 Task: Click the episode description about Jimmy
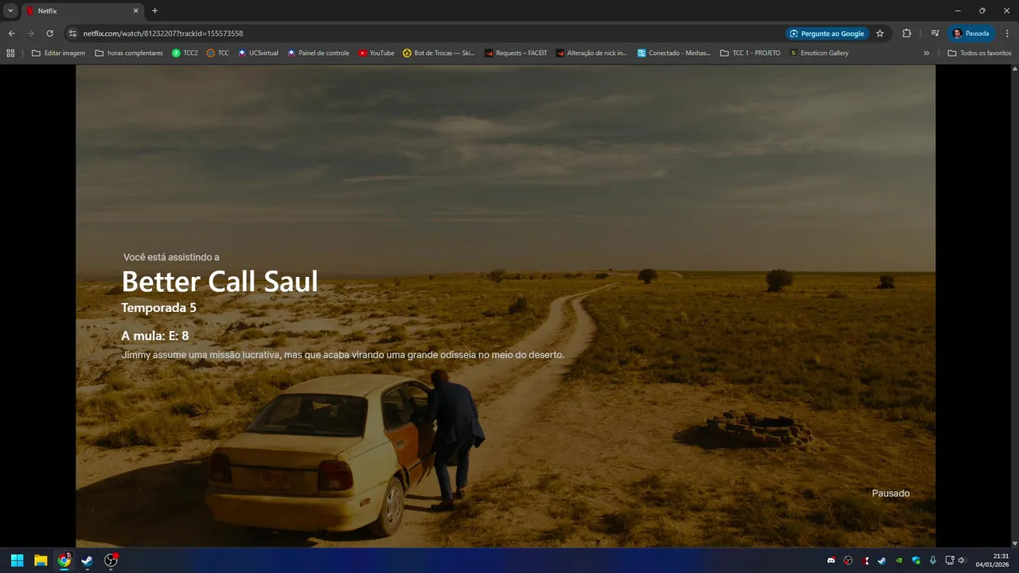click(x=343, y=355)
